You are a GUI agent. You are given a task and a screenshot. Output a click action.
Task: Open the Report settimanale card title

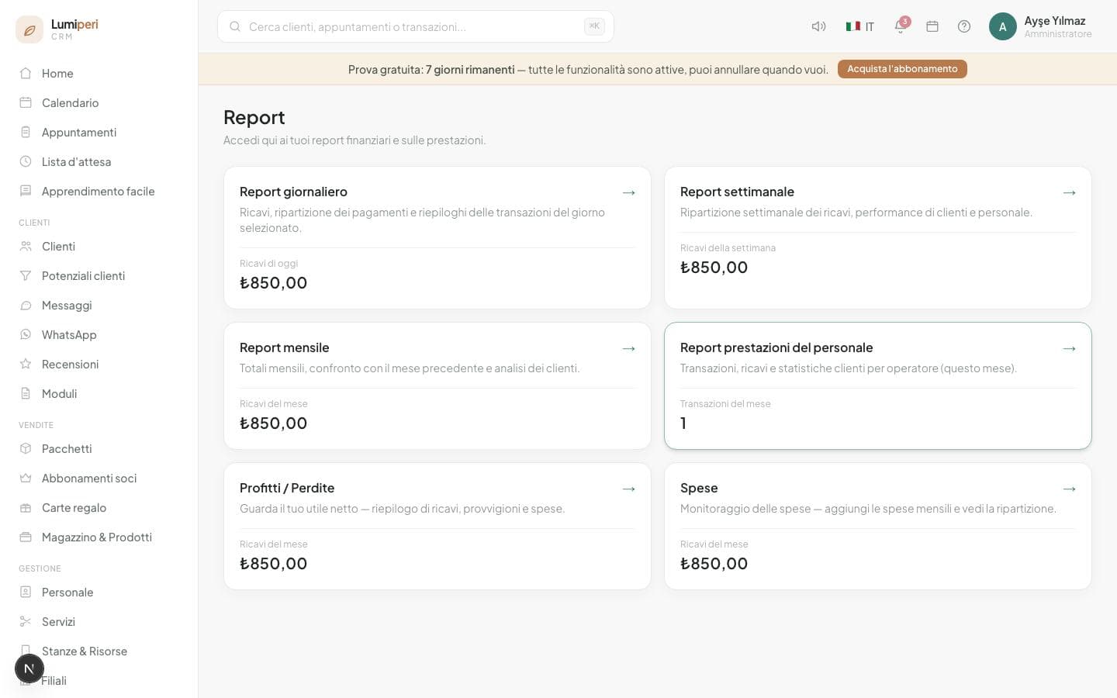[737, 192]
